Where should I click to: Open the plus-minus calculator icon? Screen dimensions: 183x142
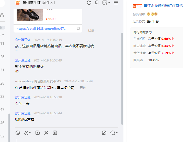[x=46, y=133]
